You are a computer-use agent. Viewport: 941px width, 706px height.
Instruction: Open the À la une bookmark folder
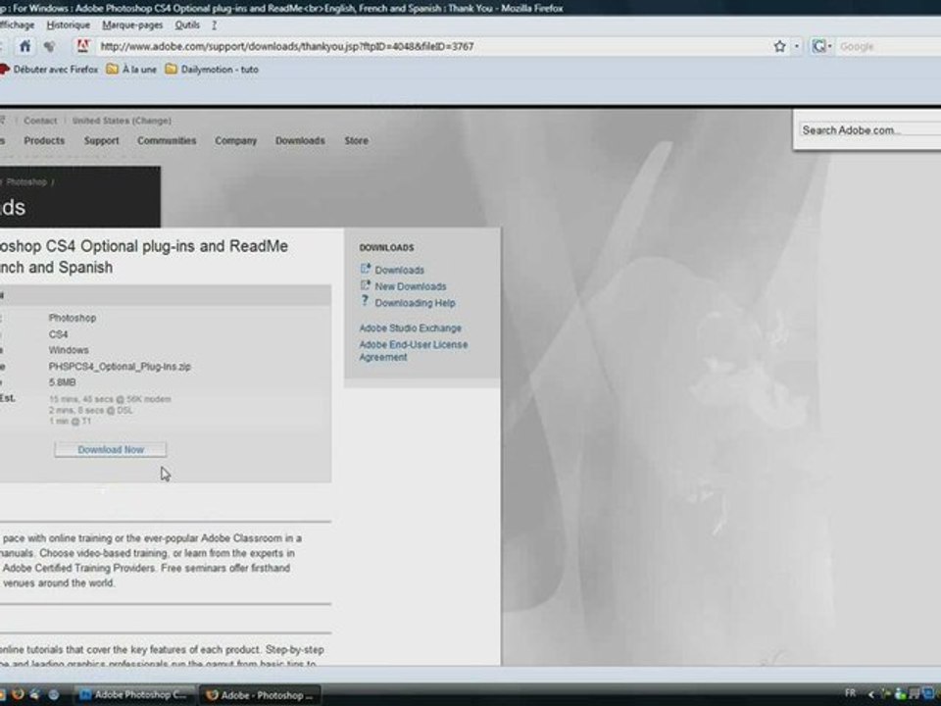[131, 70]
